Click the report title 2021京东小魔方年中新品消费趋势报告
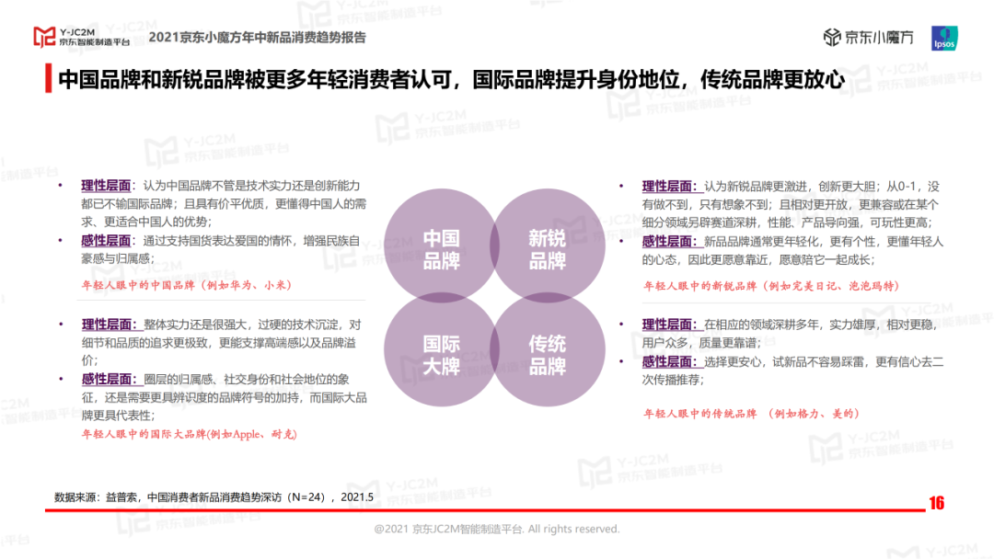994x559 pixels. click(258, 38)
